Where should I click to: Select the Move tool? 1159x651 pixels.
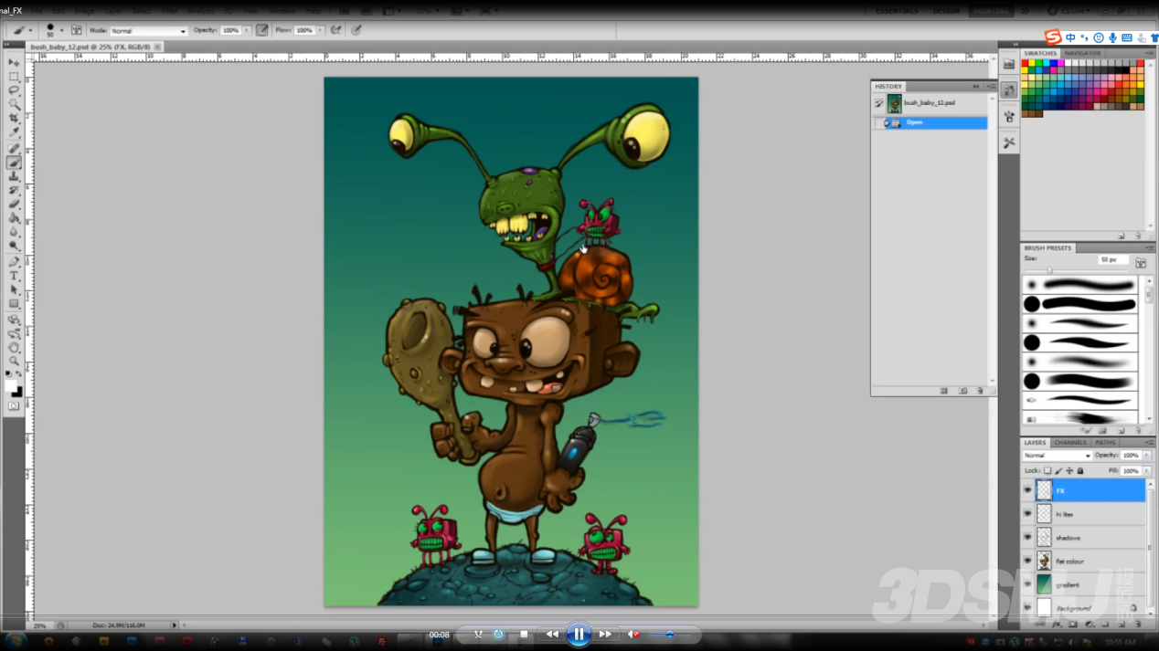(14, 62)
